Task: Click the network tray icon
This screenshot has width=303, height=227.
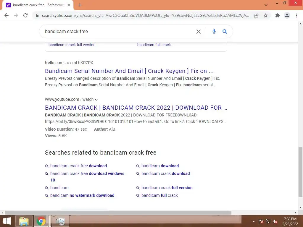Action: pos(268,221)
